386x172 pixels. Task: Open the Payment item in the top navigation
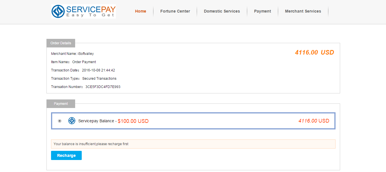tap(262, 11)
